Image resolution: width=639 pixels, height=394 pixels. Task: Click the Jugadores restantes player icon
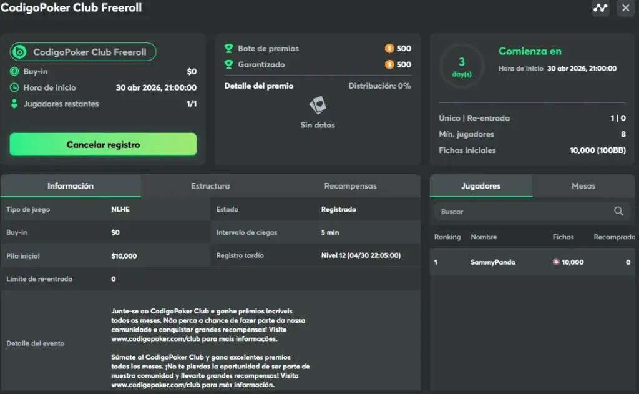pos(14,104)
